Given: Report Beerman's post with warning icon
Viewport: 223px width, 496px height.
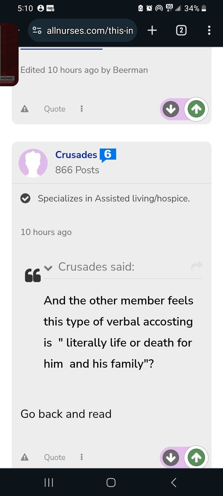Looking at the screenshot, I should coord(24,109).
